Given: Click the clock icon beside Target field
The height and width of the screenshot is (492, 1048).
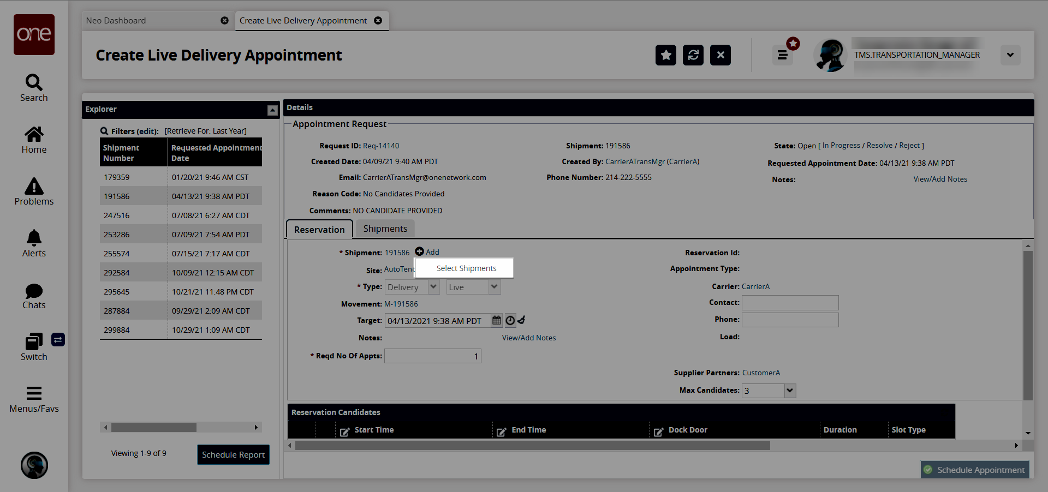Looking at the screenshot, I should tap(510, 321).
